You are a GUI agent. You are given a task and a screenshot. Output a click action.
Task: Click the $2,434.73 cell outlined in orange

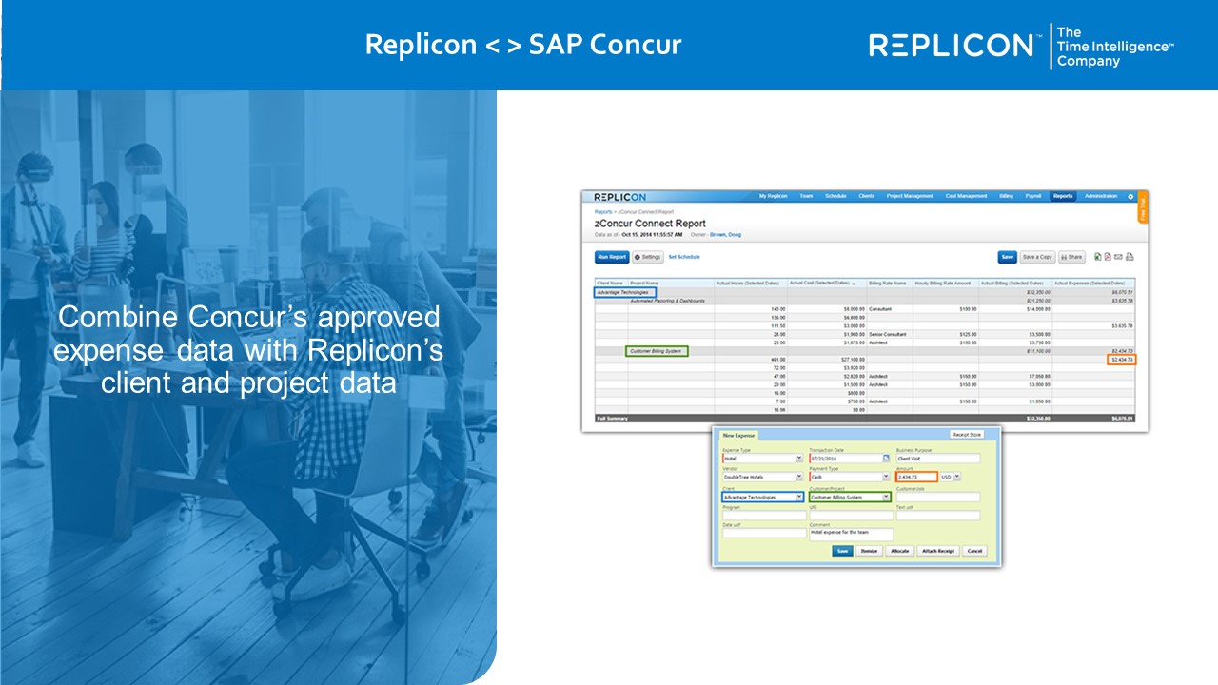click(x=1121, y=360)
